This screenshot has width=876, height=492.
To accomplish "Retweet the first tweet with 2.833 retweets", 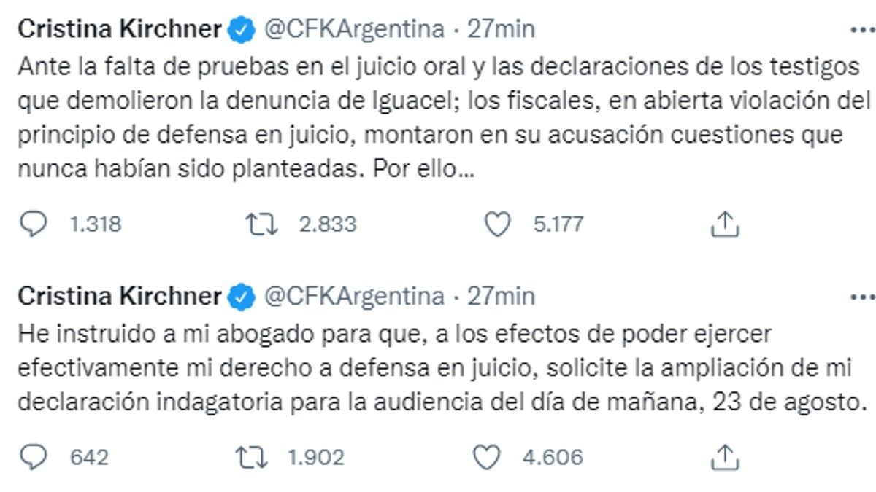I will click(x=262, y=224).
